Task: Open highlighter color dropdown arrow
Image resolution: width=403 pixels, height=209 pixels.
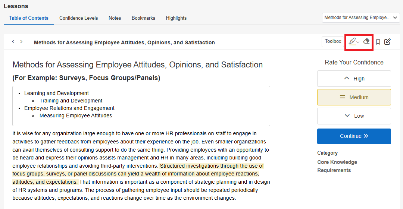Action: (358, 42)
